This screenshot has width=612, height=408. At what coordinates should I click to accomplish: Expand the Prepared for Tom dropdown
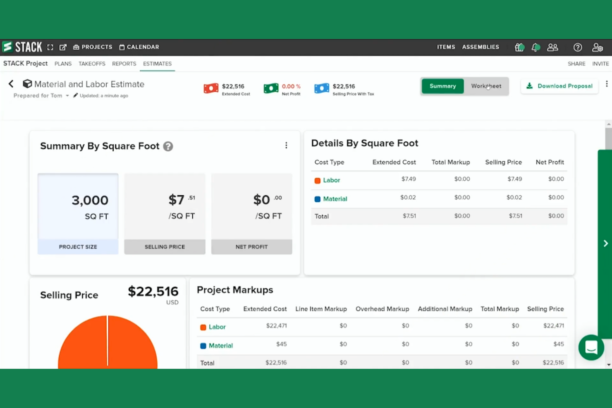(x=67, y=95)
